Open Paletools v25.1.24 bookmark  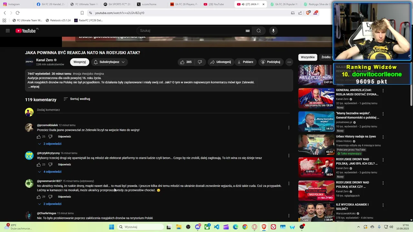(x=58, y=20)
